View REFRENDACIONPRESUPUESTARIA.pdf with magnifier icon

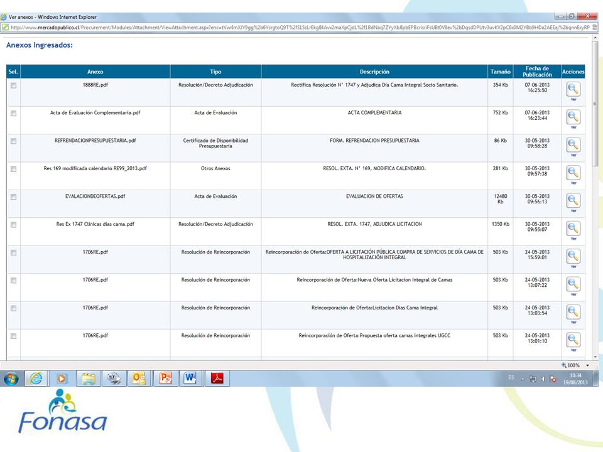tap(573, 145)
